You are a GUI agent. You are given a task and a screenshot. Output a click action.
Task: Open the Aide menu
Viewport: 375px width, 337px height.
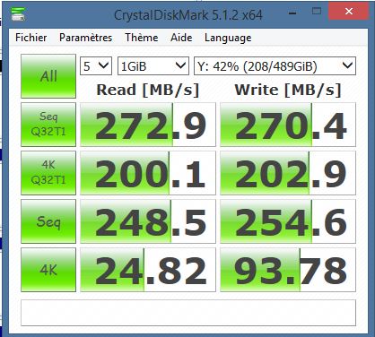coord(181,38)
